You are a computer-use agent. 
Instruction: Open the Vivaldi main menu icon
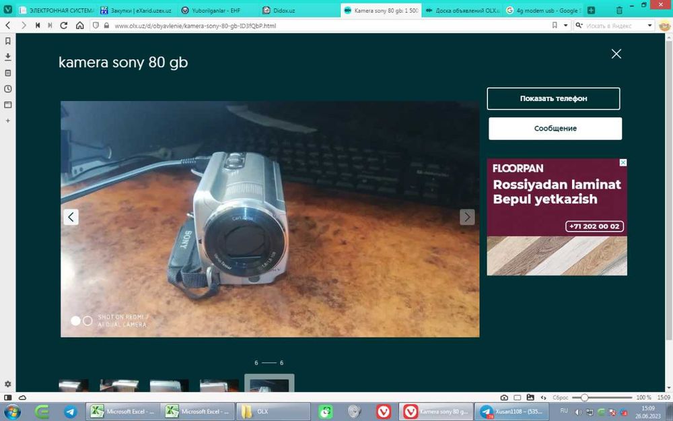pos(7,9)
